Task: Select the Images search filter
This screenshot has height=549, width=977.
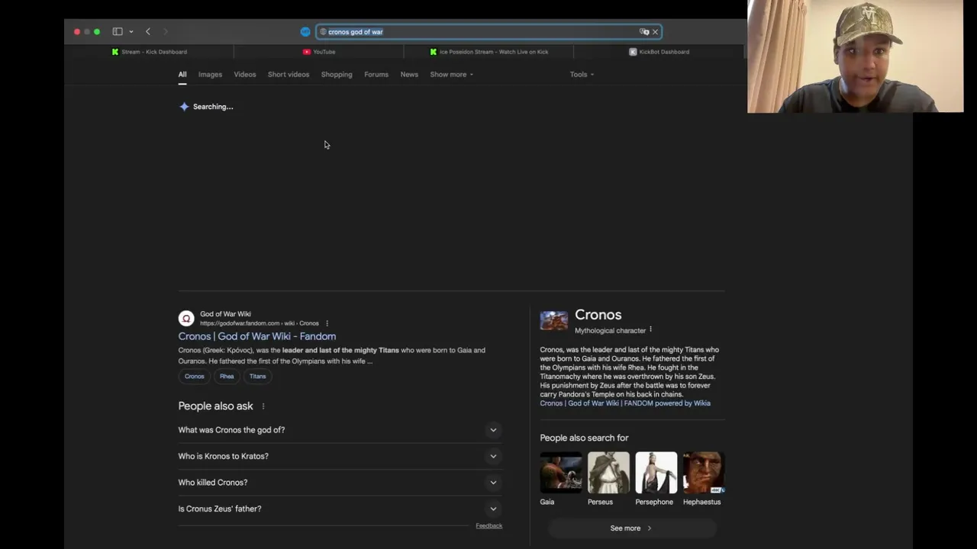Action: 210,75
